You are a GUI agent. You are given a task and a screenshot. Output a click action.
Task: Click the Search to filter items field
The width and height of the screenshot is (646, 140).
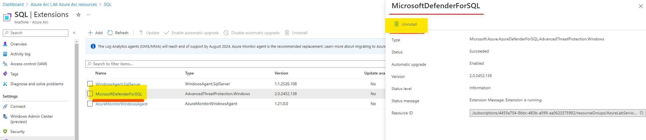pyautogui.click(x=235, y=64)
